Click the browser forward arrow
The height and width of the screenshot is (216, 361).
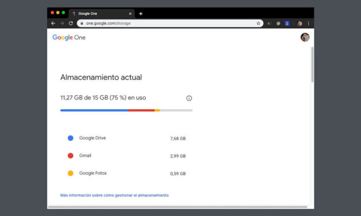62,23
